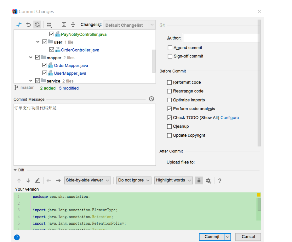The height and width of the screenshot is (242, 292).
Task: Disable Perform code analysis checkbox
Action: [169, 109]
